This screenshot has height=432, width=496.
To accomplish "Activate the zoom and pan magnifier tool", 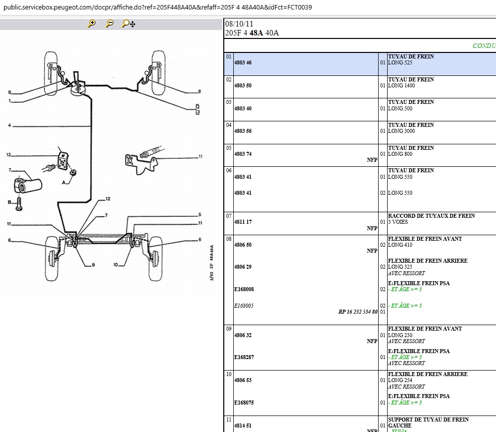I will coord(128,23).
